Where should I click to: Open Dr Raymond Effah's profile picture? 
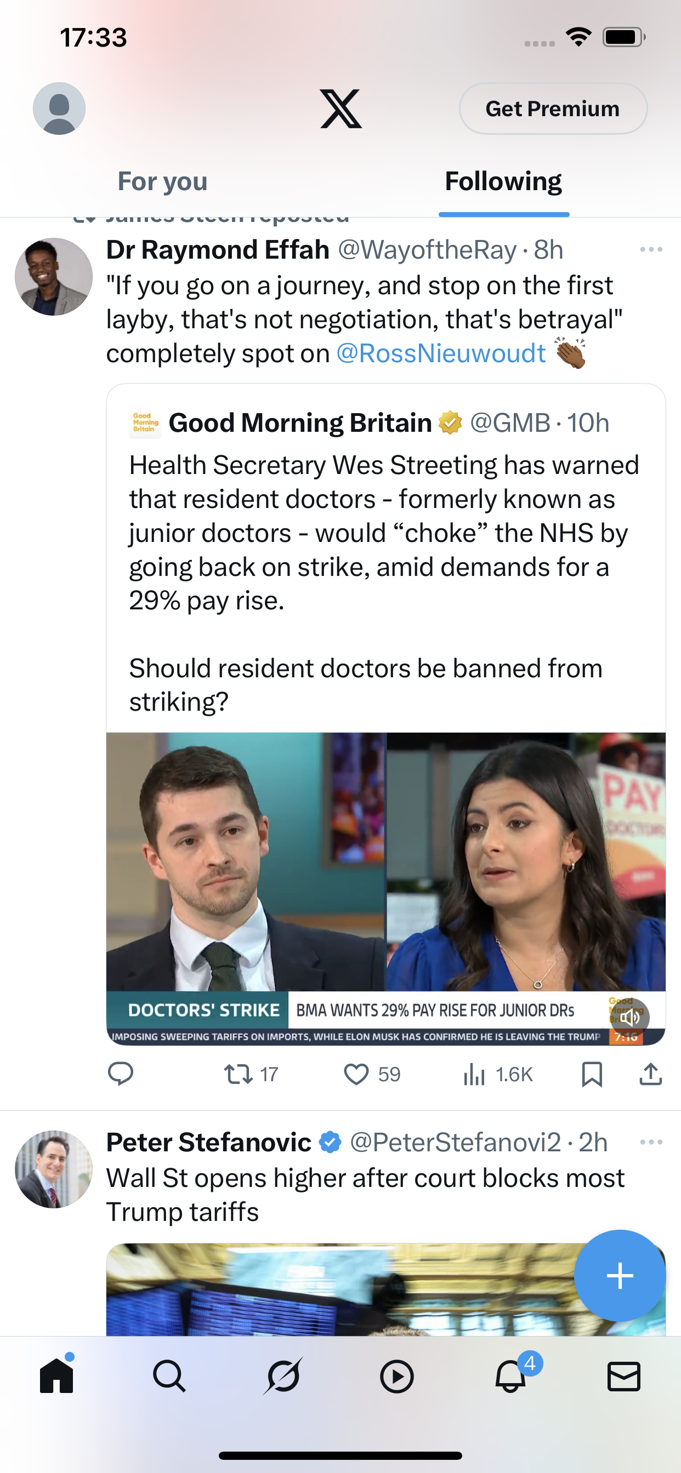(54, 277)
